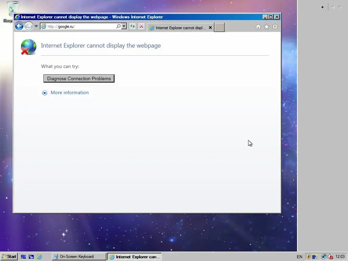This screenshot has width=348, height=261.
Task: Click the search magnifier in address bar
Action: click(x=119, y=26)
